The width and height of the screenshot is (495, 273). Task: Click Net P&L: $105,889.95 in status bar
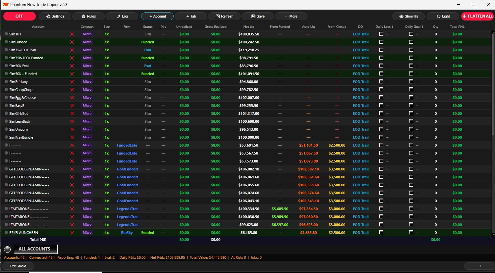[168, 257]
